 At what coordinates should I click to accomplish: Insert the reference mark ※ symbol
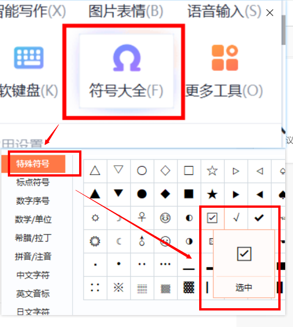119,288
